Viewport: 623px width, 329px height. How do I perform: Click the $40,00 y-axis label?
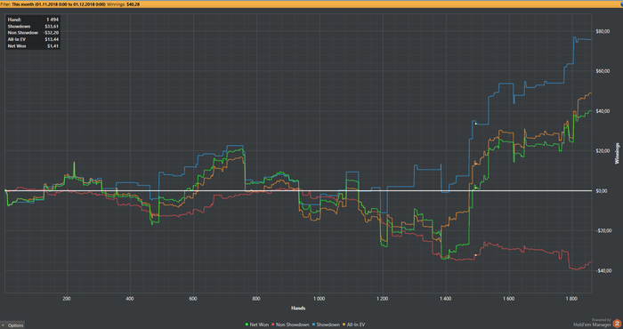pos(603,111)
